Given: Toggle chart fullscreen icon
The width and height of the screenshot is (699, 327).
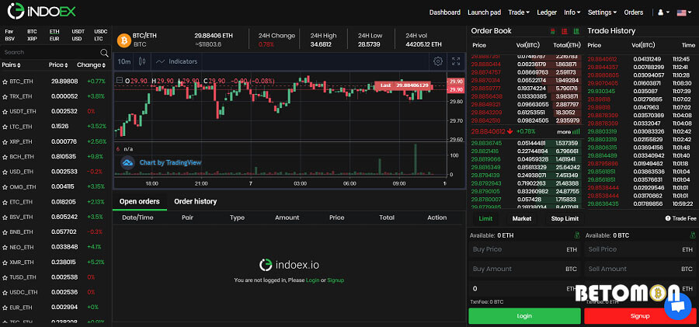Looking at the screenshot, I should click(456, 61).
